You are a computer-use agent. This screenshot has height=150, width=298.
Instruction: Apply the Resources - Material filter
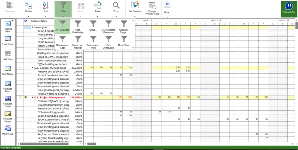[78, 42]
